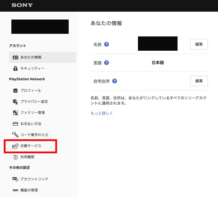Click the history clock icon beside 利用履歴
This screenshot has width=218, height=197.
click(15, 157)
